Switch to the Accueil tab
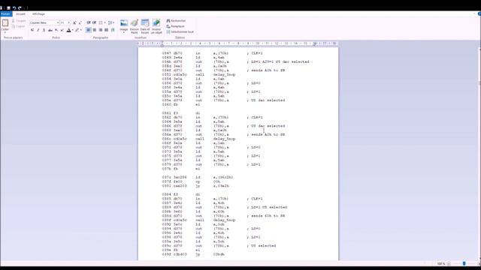 (20, 13)
